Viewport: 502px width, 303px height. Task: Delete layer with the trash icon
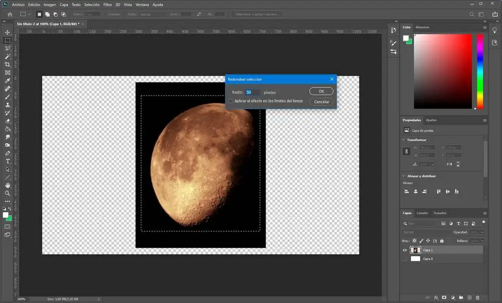477,297
